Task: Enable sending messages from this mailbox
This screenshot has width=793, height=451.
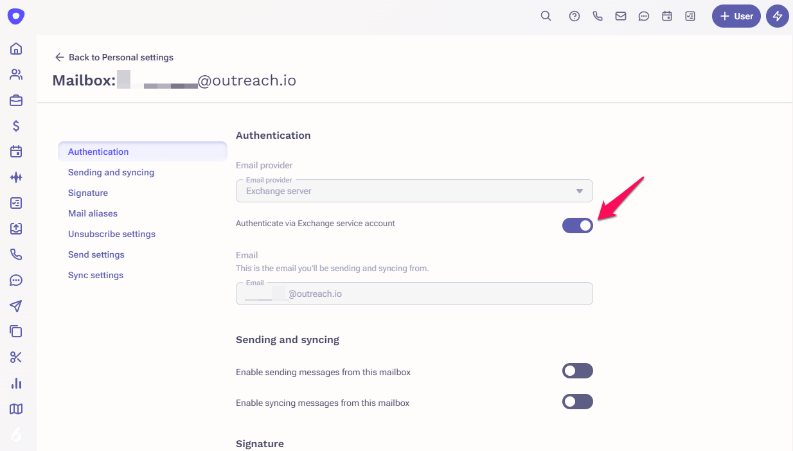Action: click(578, 371)
